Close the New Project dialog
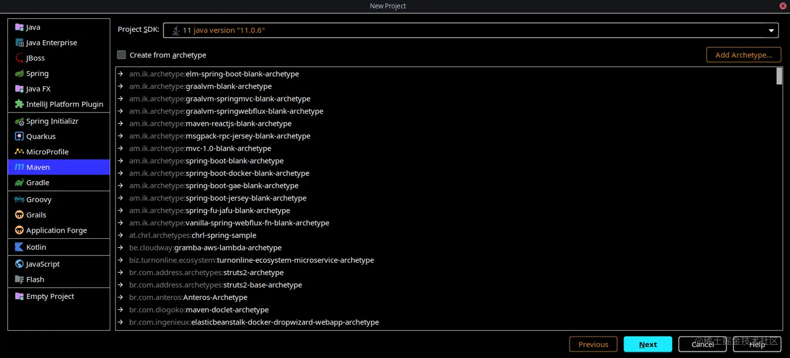This screenshot has height=358, width=790. pyautogui.click(x=783, y=6)
